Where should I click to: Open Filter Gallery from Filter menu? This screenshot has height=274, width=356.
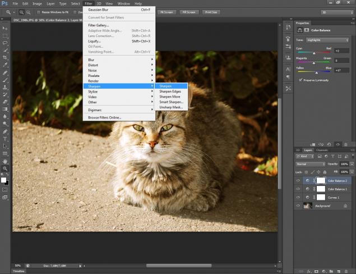pos(99,25)
